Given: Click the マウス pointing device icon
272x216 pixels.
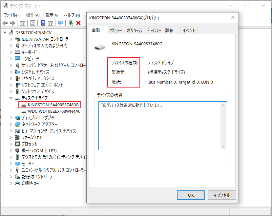Looking at the screenshot, I should click(x=17, y=157).
